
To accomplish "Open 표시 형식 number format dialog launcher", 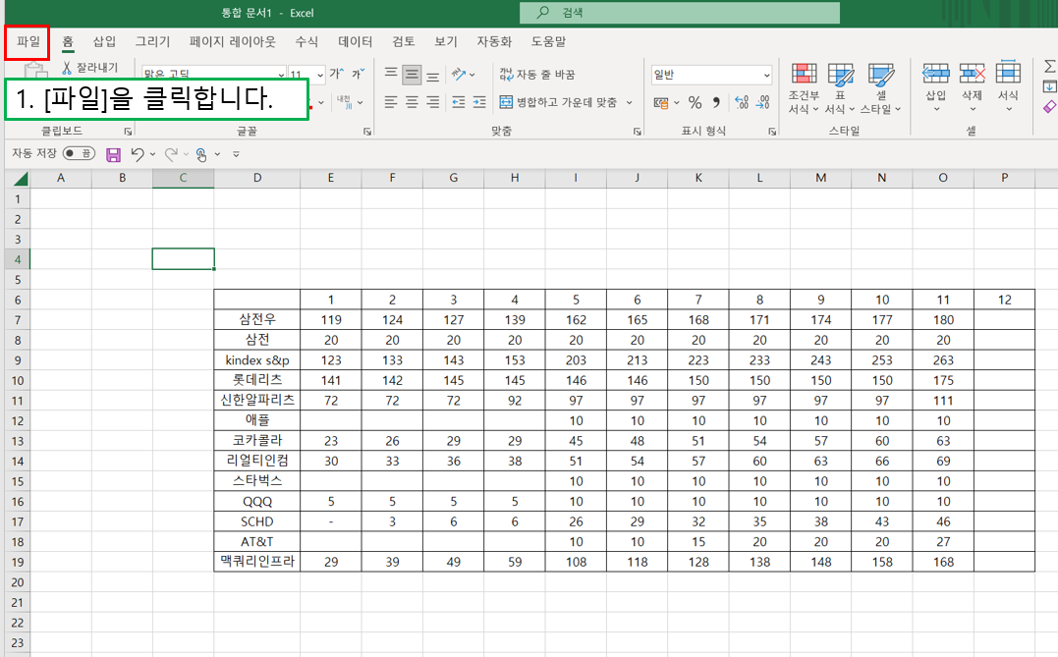I will (772, 132).
